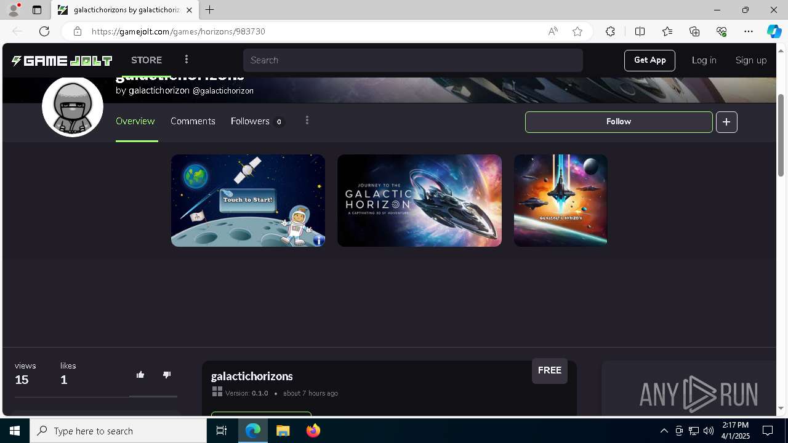Image resolution: width=788 pixels, height=443 pixels.
Task: Open Task View on the taskbar
Action: tap(222, 431)
